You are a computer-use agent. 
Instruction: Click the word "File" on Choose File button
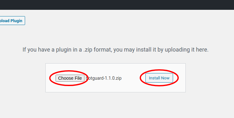click(x=78, y=78)
